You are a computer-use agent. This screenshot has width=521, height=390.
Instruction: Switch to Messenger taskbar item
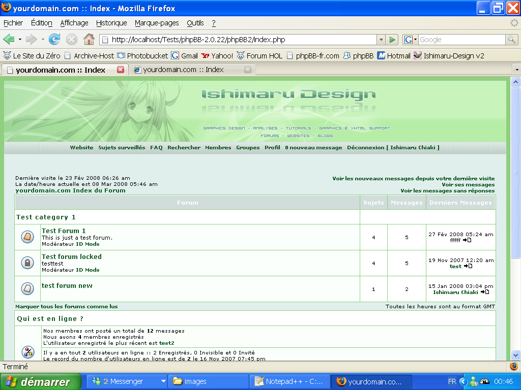click(127, 382)
